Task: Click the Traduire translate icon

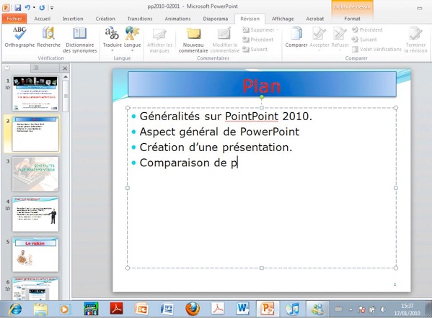Action: 112,34
